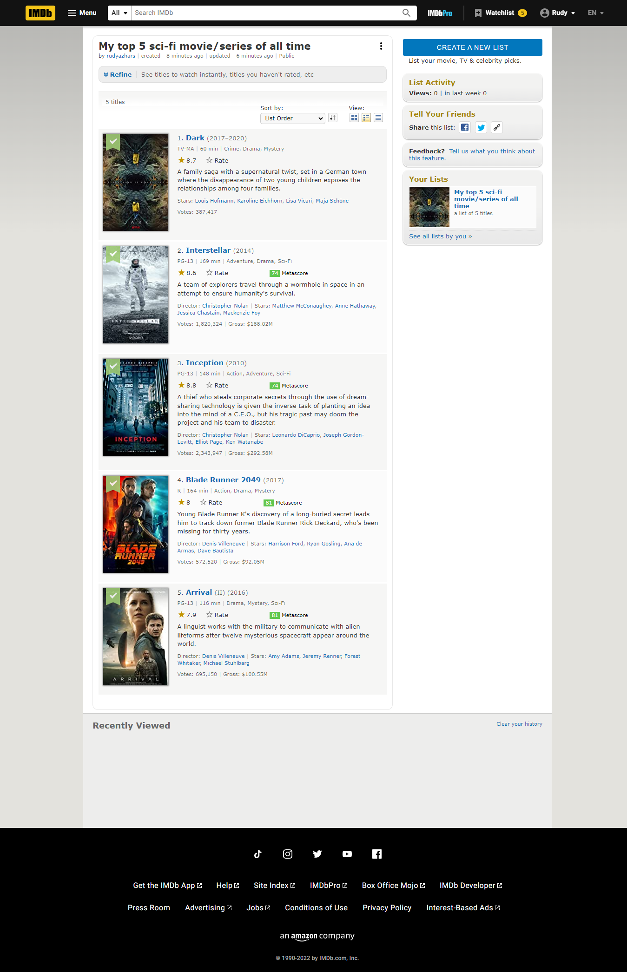The width and height of the screenshot is (627, 972).
Task: Open Press Room footer link
Action: coord(149,908)
